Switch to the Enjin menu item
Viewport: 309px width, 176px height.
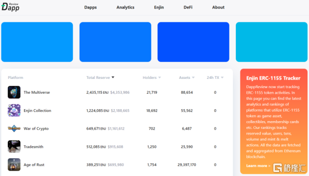[x=159, y=7]
